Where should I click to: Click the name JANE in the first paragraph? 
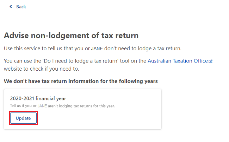click(x=97, y=49)
